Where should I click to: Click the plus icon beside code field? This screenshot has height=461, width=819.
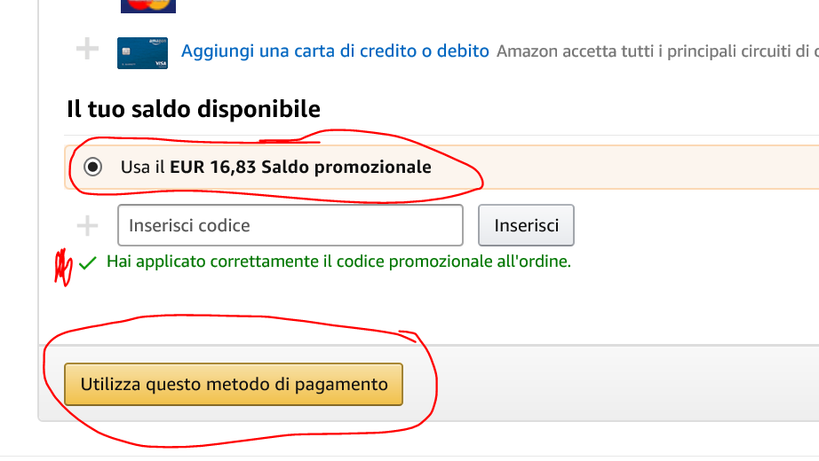click(87, 226)
